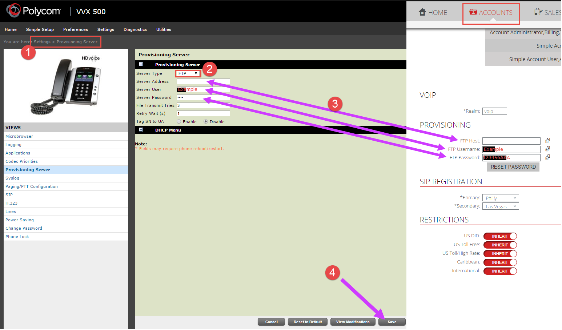Image resolution: width=562 pixels, height=330 pixels.
Task: Click copy icon next to FTP Host
Action: pos(547,140)
